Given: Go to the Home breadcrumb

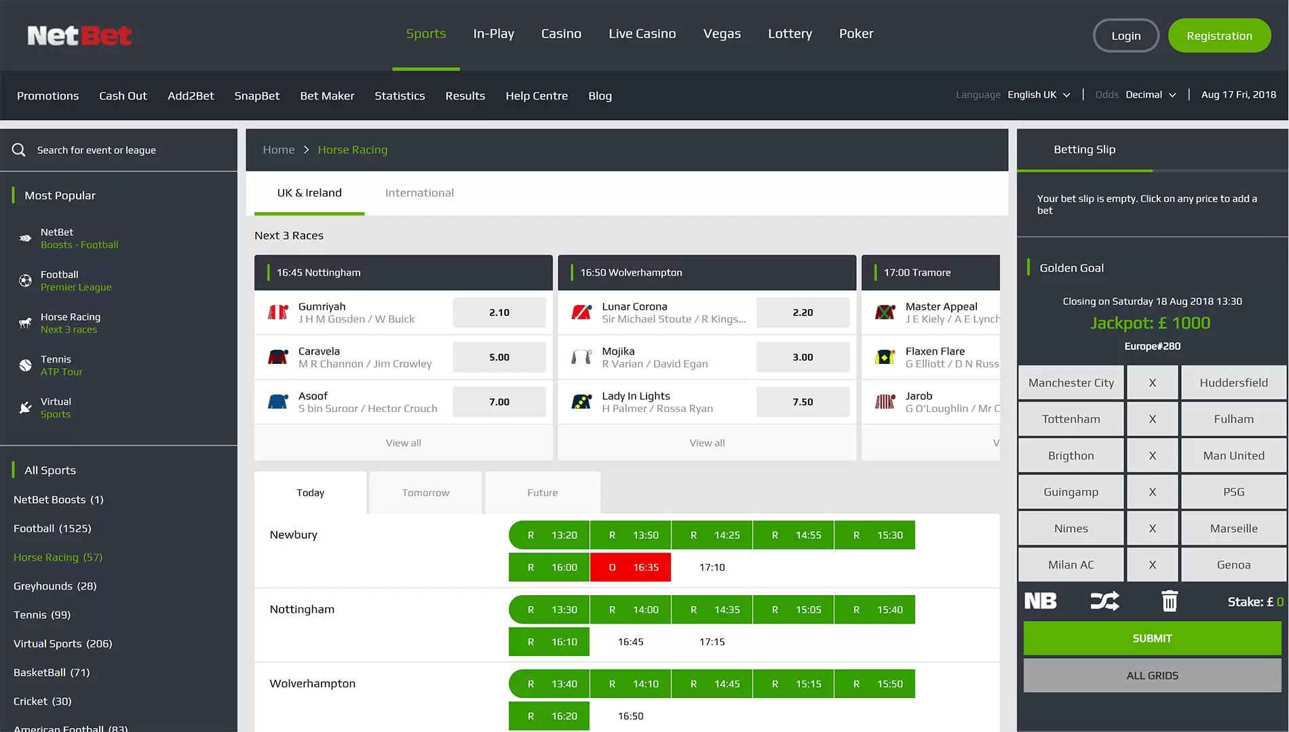Looking at the screenshot, I should 279,150.
